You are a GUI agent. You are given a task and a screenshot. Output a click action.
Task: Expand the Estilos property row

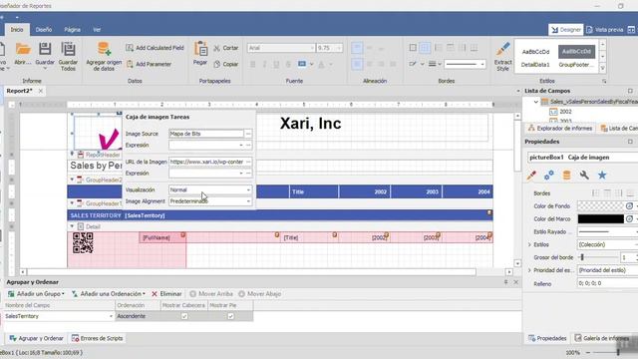(x=529, y=244)
